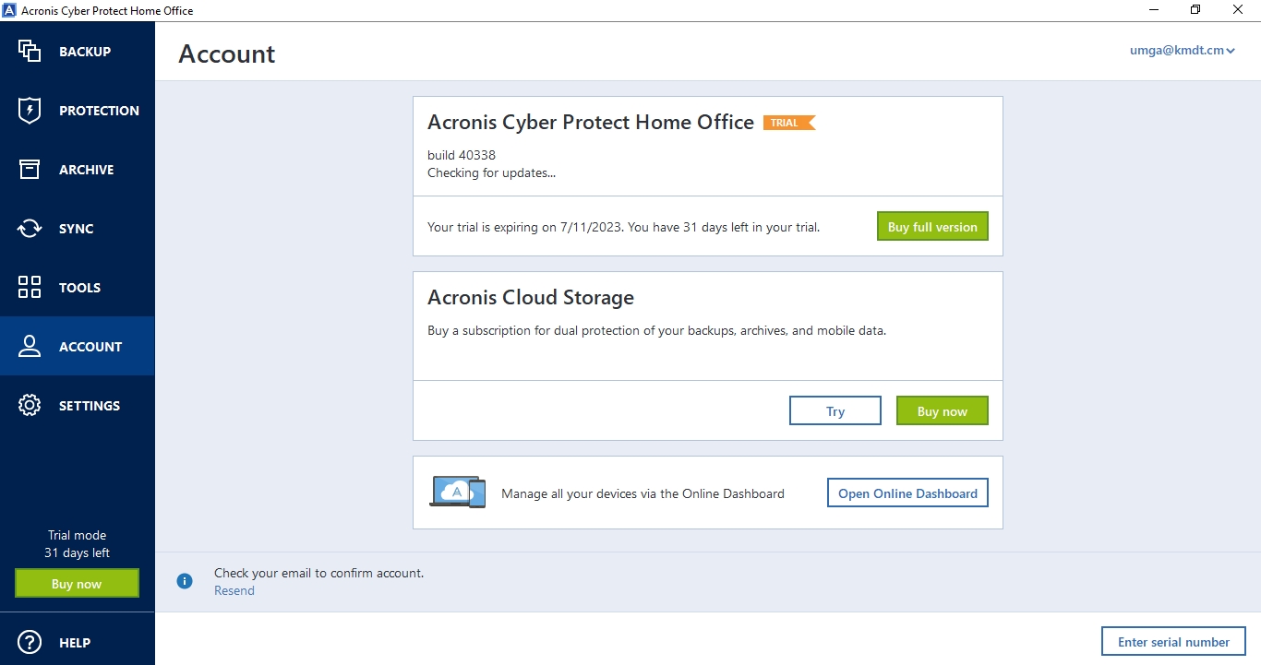1261x665 pixels.
Task: Expand the umga@kmdt.cm account dropdown
Action: (x=1183, y=51)
